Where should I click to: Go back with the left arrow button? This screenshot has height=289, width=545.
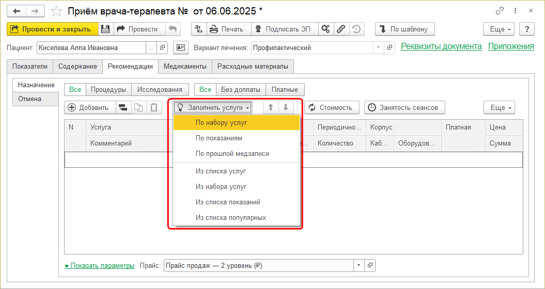(x=17, y=11)
